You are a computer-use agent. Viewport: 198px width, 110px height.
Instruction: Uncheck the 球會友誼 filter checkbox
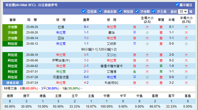pyautogui.click(x=100, y=11)
